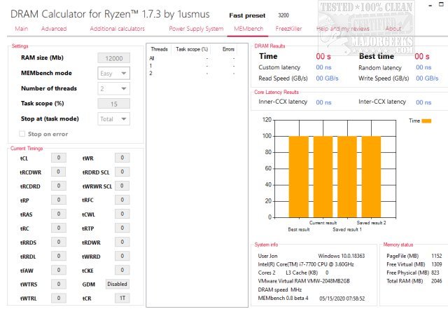This screenshot has height=314, width=448.
Task: Switch to the Advanced tab
Action: click(x=54, y=29)
